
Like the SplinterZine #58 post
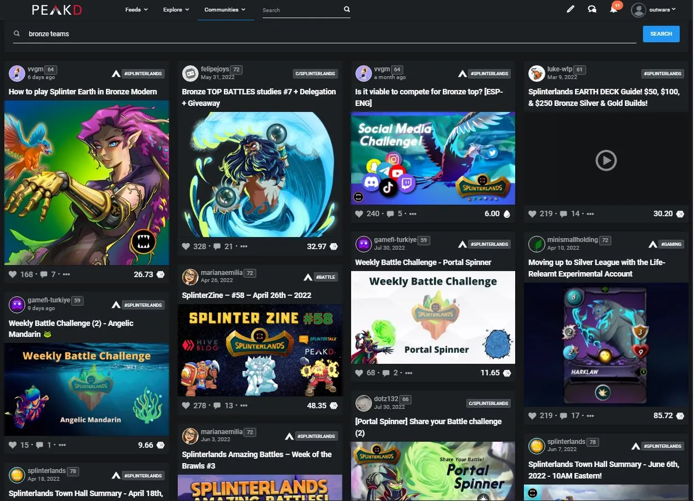click(187, 406)
